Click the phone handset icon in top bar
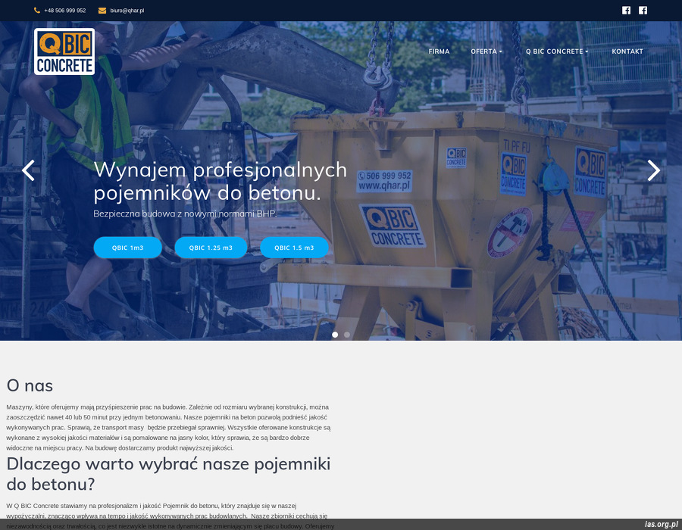Image resolution: width=682 pixels, height=530 pixels. coord(37,11)
